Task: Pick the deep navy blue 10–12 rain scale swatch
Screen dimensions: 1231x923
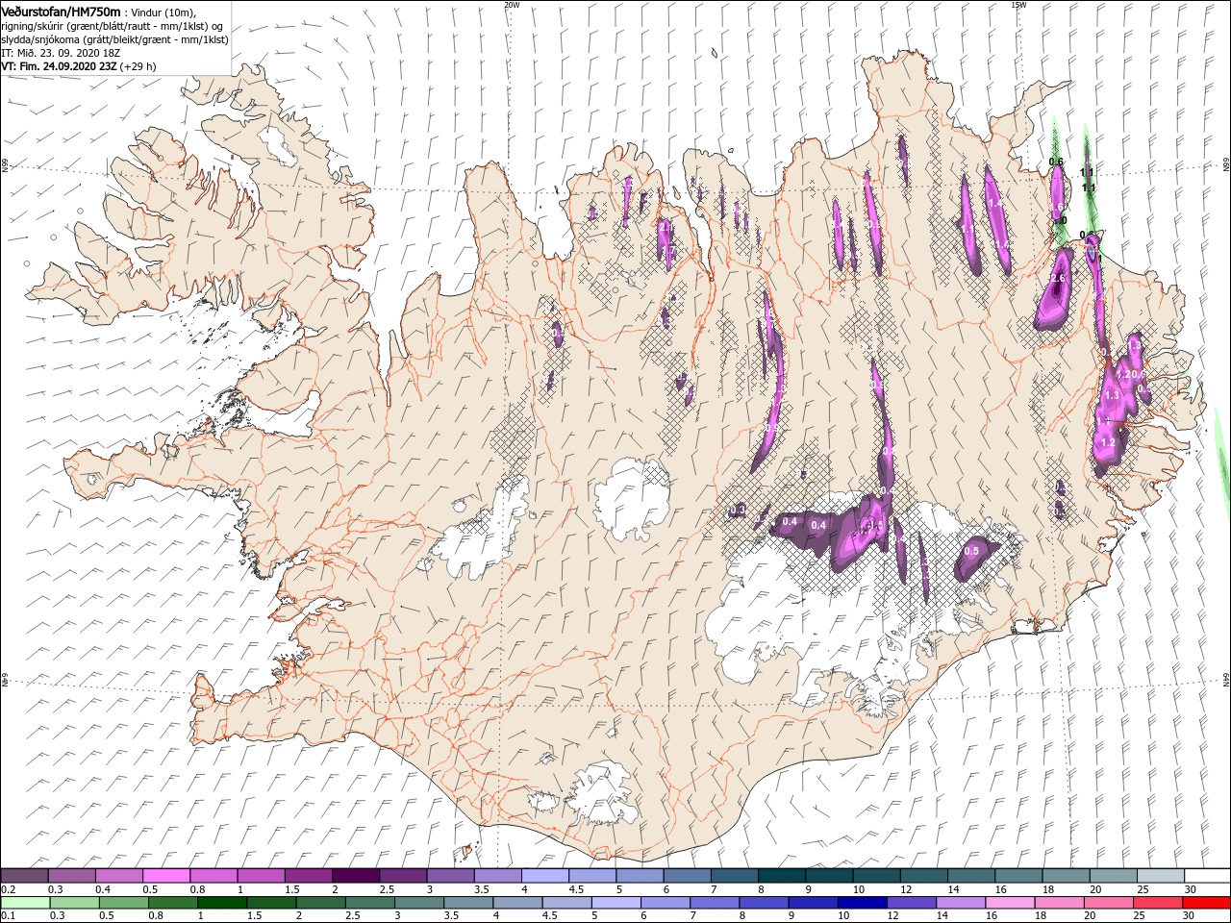Action: 862,903
